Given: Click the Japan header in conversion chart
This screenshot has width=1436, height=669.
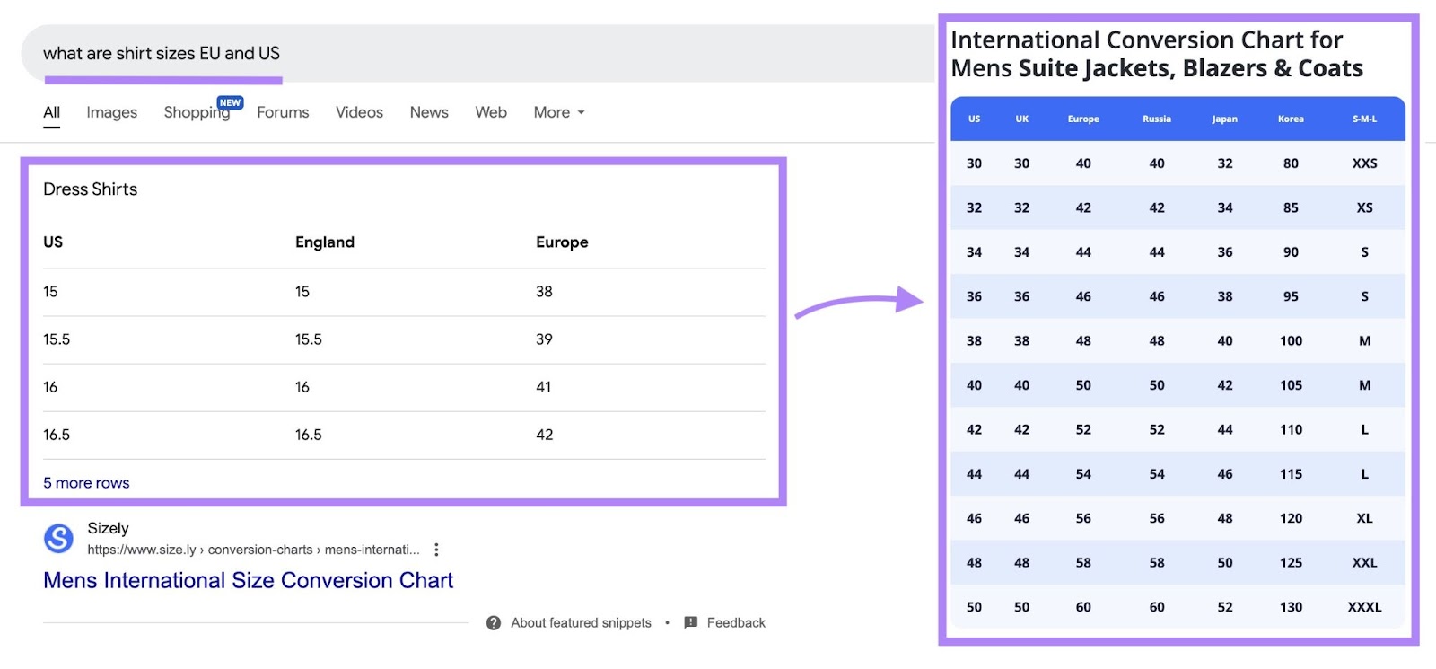Looking at the screenshot, I should (x=1224, y=119).
